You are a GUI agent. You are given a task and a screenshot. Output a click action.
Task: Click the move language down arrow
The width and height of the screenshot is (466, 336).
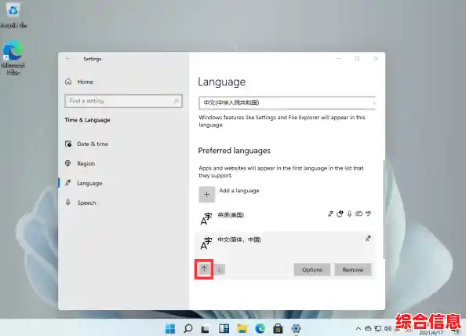coord(220,269)
